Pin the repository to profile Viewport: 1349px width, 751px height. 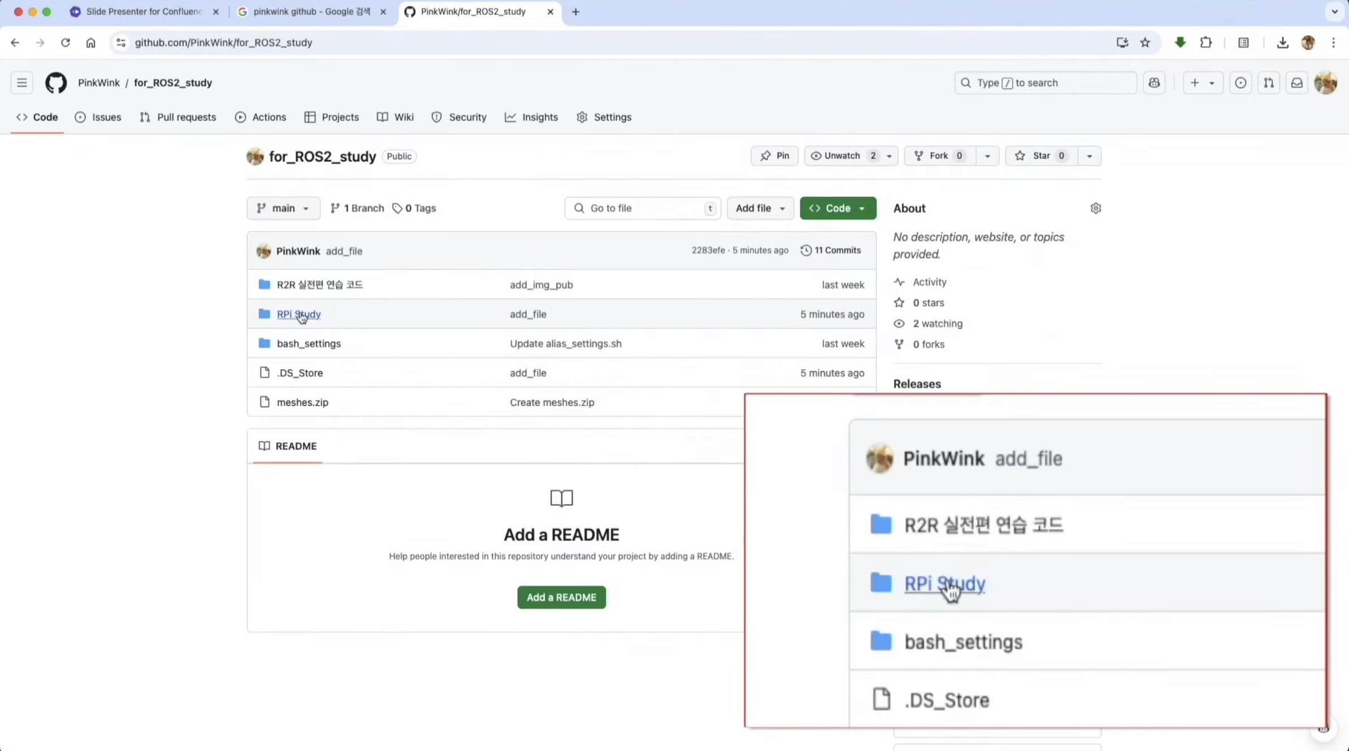774,156
